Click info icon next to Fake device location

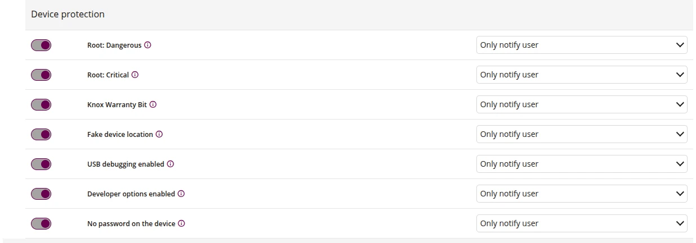159,135
